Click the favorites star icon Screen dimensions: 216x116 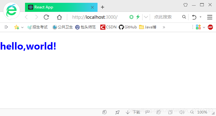point(17,27)
